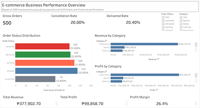
Task: Click Total Count of Order Id axis title
Action: point(54,90)
